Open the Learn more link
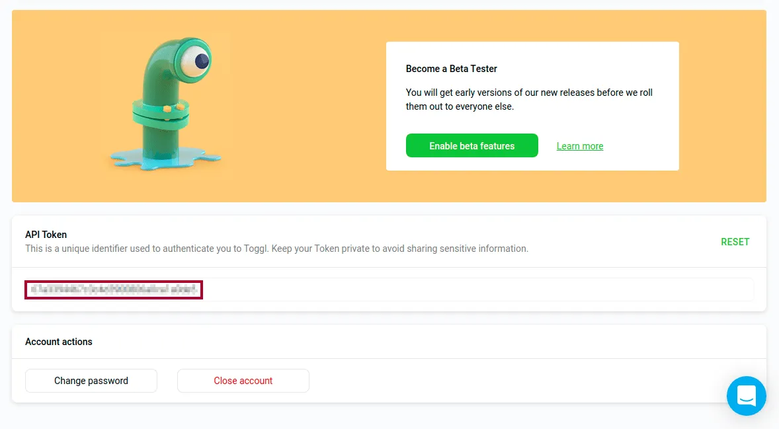This screenshot has width=779, height=429. 580,146
